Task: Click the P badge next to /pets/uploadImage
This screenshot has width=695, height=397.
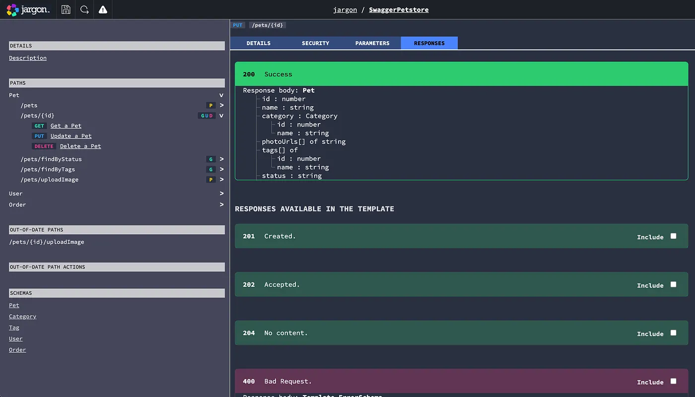Action: click(210, 179)
